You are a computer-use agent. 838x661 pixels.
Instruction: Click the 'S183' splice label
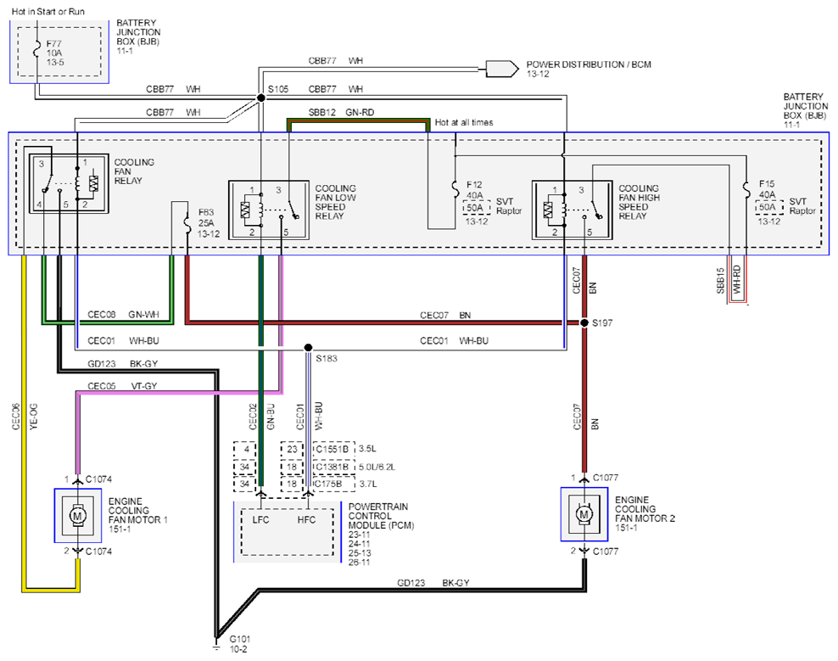[x=327, y=358]
